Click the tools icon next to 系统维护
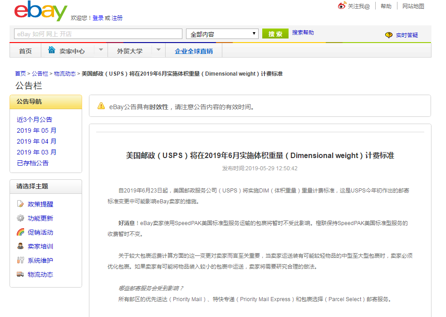446x317 pixels. click(20, 260)
